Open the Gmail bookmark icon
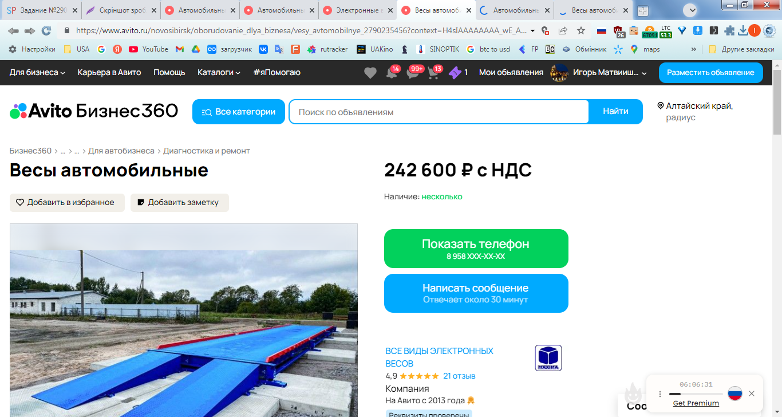 coord(179,49)
